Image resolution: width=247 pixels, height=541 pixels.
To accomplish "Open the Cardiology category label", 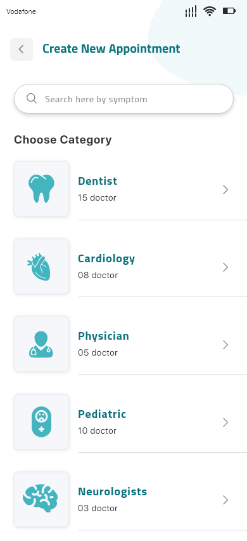I will [x=106, y=259].
